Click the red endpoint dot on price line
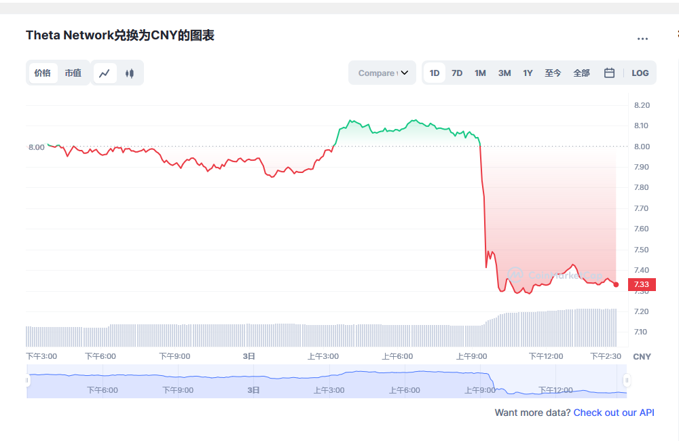 coord(617,284)
